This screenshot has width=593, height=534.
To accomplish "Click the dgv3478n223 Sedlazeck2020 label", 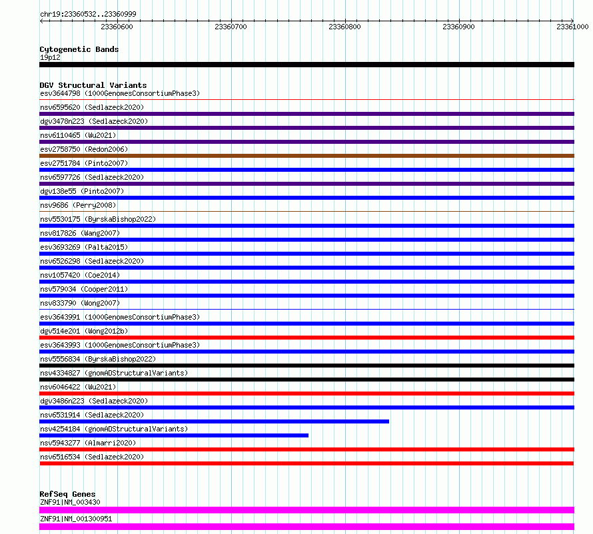I will tap(94, 121).
